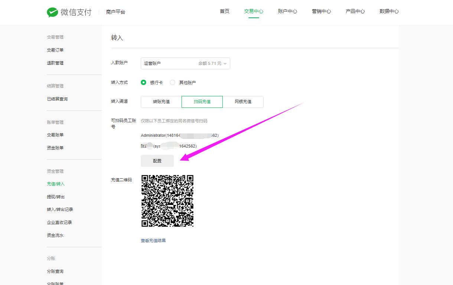Open 交易订单 in the sidebar
This screenshot has height=285, width=453.
(x=55, y=50)
